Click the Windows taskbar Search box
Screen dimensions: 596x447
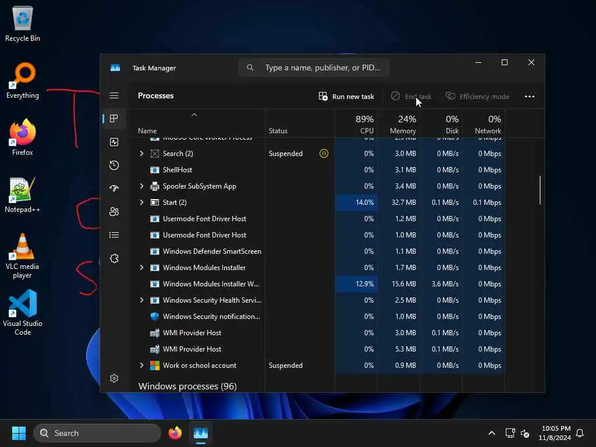(x=97, y=433)
